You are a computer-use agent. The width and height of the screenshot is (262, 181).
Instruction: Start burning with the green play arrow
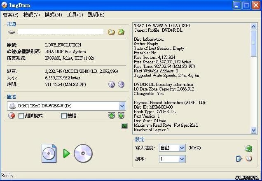[66, 153]
